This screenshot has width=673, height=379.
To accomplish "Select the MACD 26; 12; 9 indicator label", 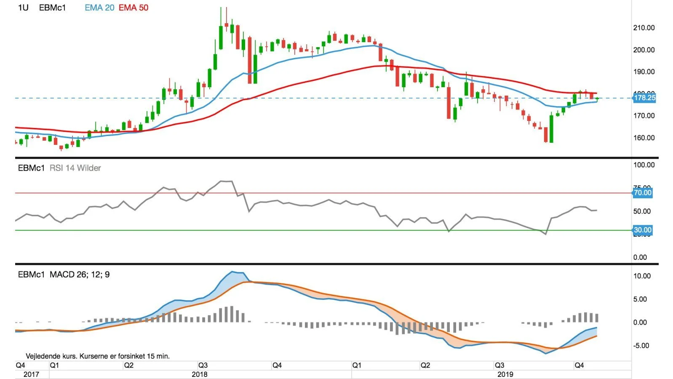I will (x=80, y=275).
